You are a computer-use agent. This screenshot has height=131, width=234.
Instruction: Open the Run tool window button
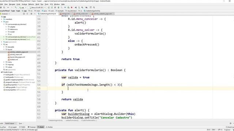coord(3,127)
